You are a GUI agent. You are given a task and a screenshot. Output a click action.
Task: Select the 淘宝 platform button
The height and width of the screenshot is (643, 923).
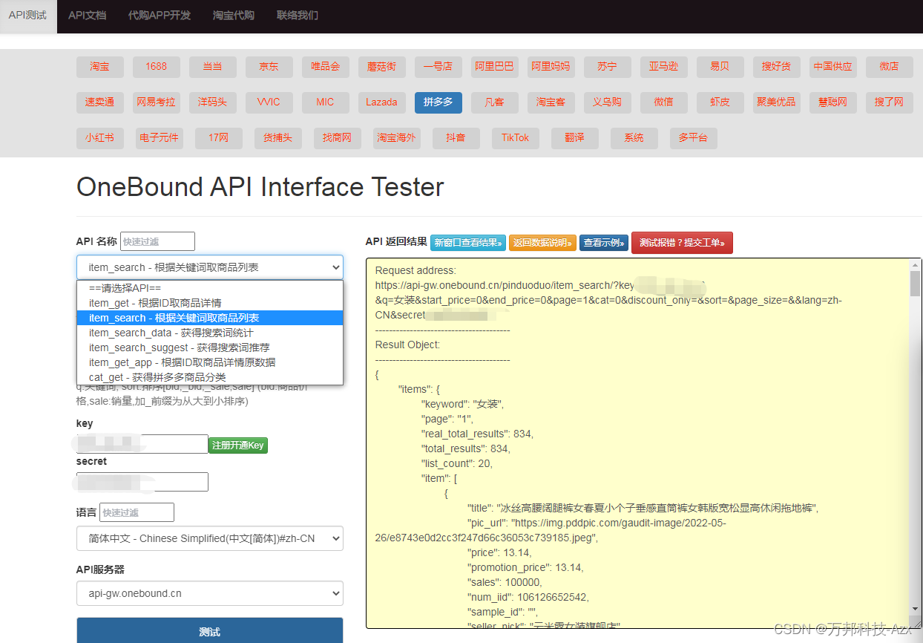click(100, 67)
